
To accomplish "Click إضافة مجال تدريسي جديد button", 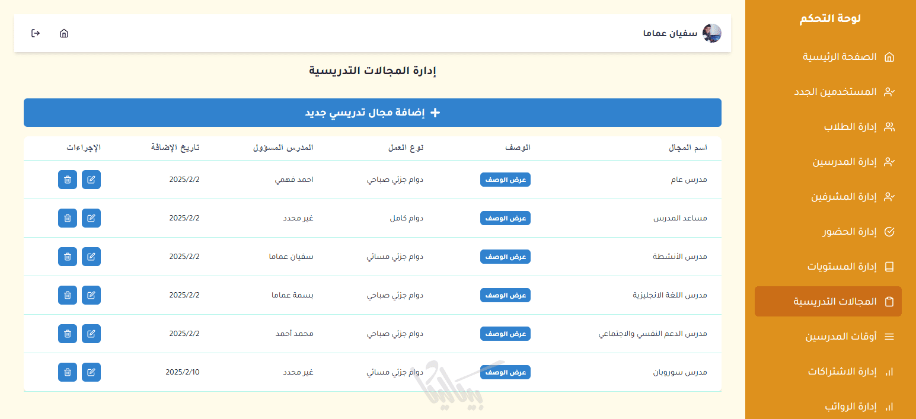I will tap(372, 113).
